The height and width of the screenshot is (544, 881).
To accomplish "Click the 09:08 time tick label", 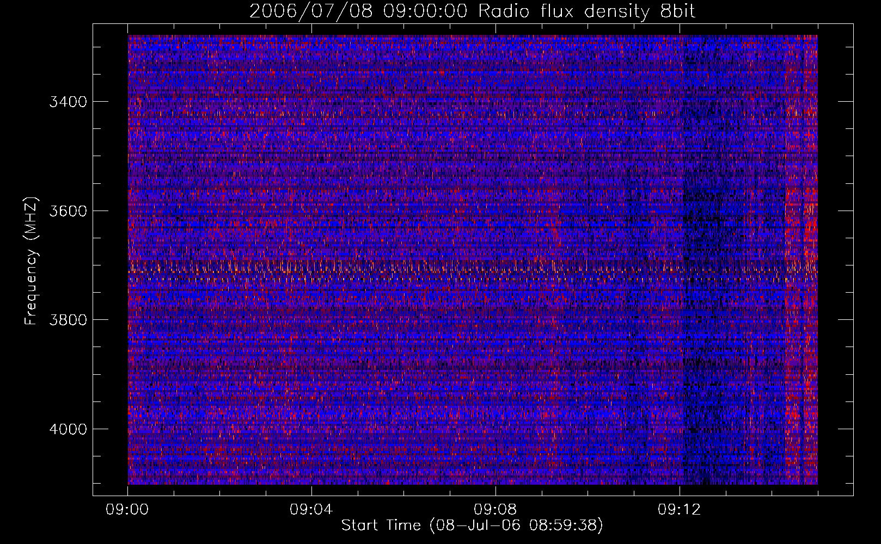I will click(495, 510).
